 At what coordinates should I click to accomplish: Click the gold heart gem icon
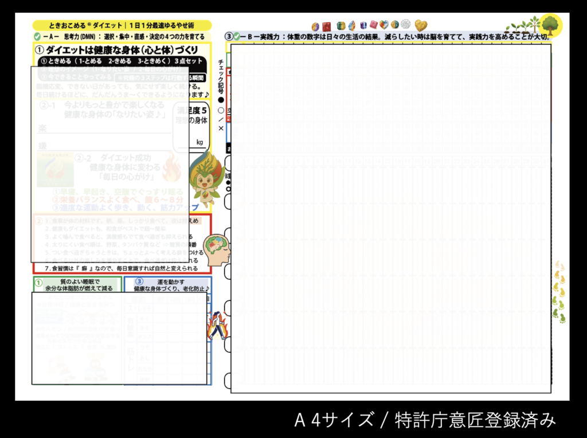pyautogui.click(x=421, y=26)
